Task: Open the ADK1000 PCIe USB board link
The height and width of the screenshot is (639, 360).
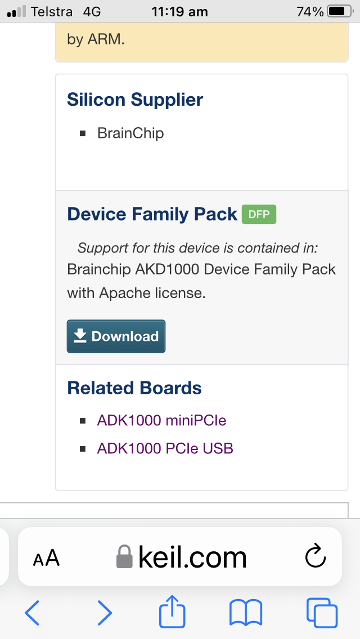Action: coord(165,448)
